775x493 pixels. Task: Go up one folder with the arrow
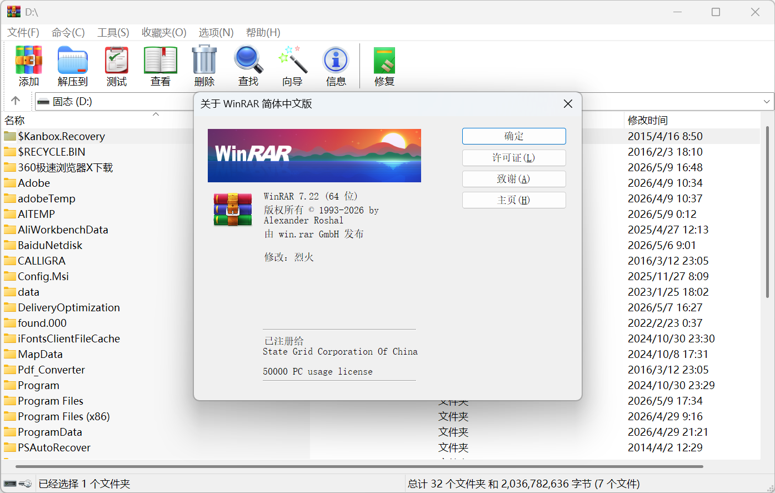[16, 101]
